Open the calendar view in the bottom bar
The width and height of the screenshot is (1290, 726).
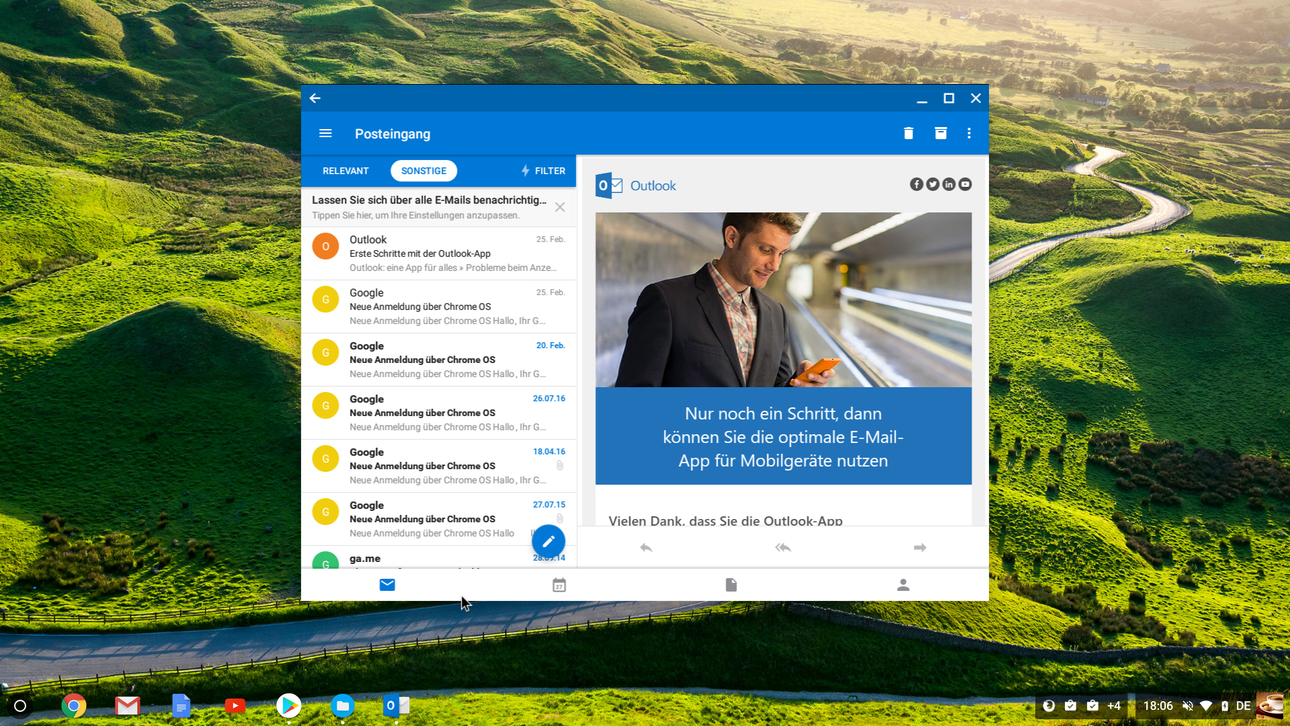[x=559, y=585]
